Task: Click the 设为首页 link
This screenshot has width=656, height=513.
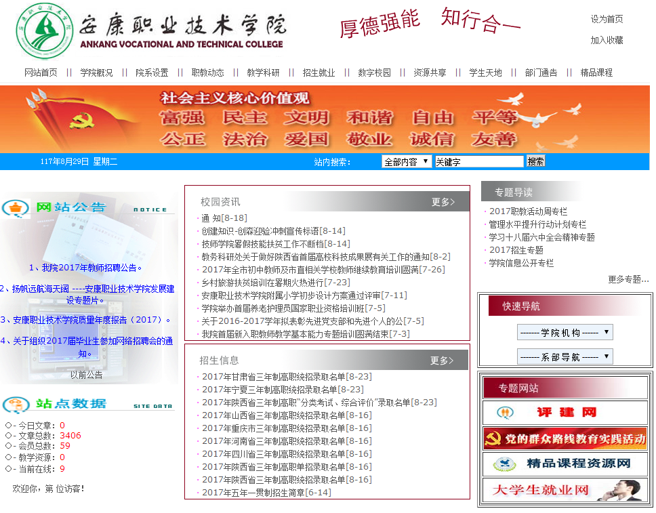Action: point(607,19)
